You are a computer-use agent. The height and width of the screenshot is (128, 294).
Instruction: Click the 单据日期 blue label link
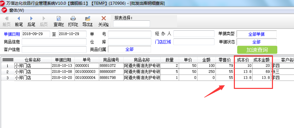click(12, 34)
